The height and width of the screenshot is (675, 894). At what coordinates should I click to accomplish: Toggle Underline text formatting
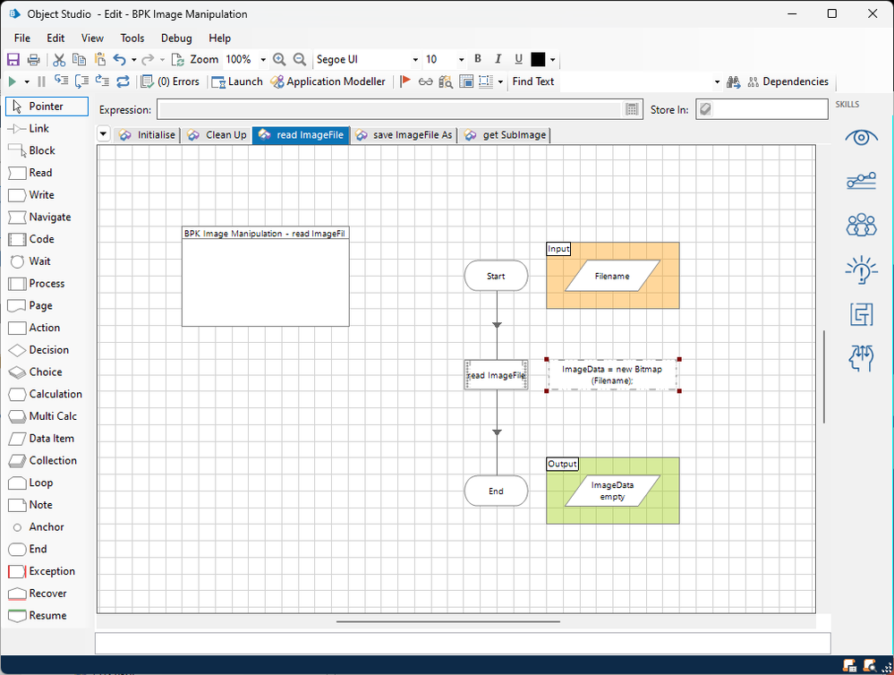click(518, 60)
